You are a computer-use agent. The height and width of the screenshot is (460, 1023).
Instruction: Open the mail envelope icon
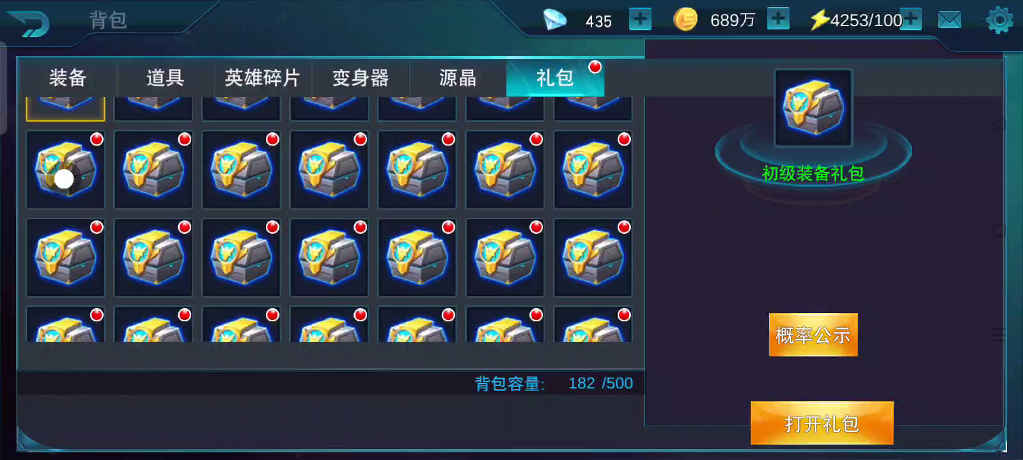tap(949, 20)
